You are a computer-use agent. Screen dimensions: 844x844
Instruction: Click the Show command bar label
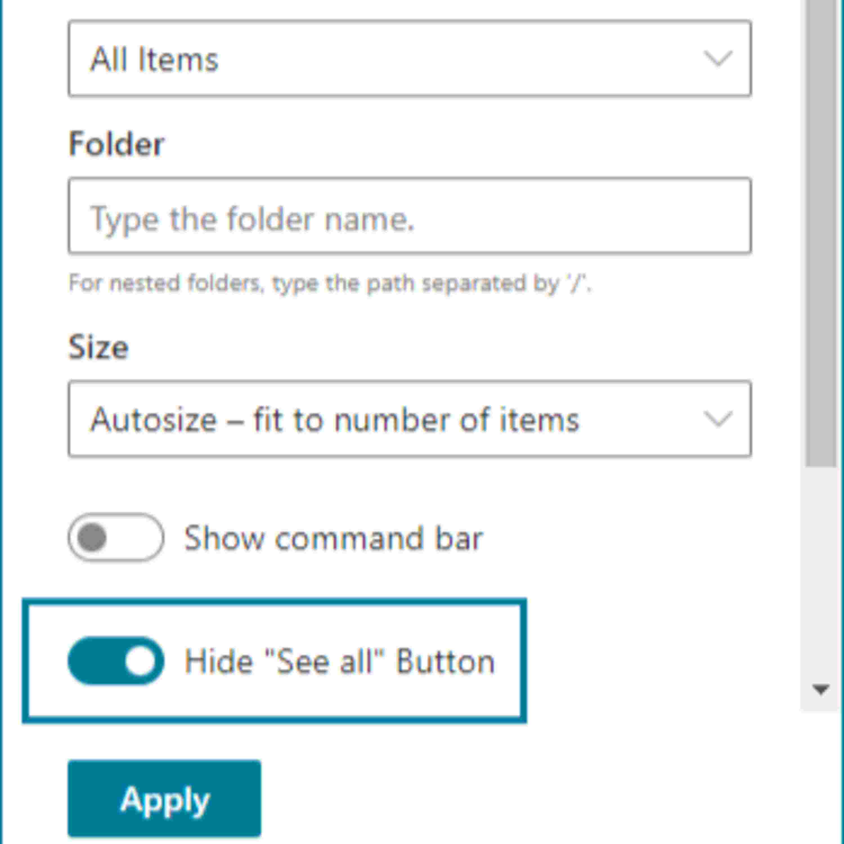[333, 538]
